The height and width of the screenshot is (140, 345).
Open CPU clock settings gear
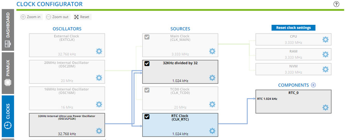325,40
